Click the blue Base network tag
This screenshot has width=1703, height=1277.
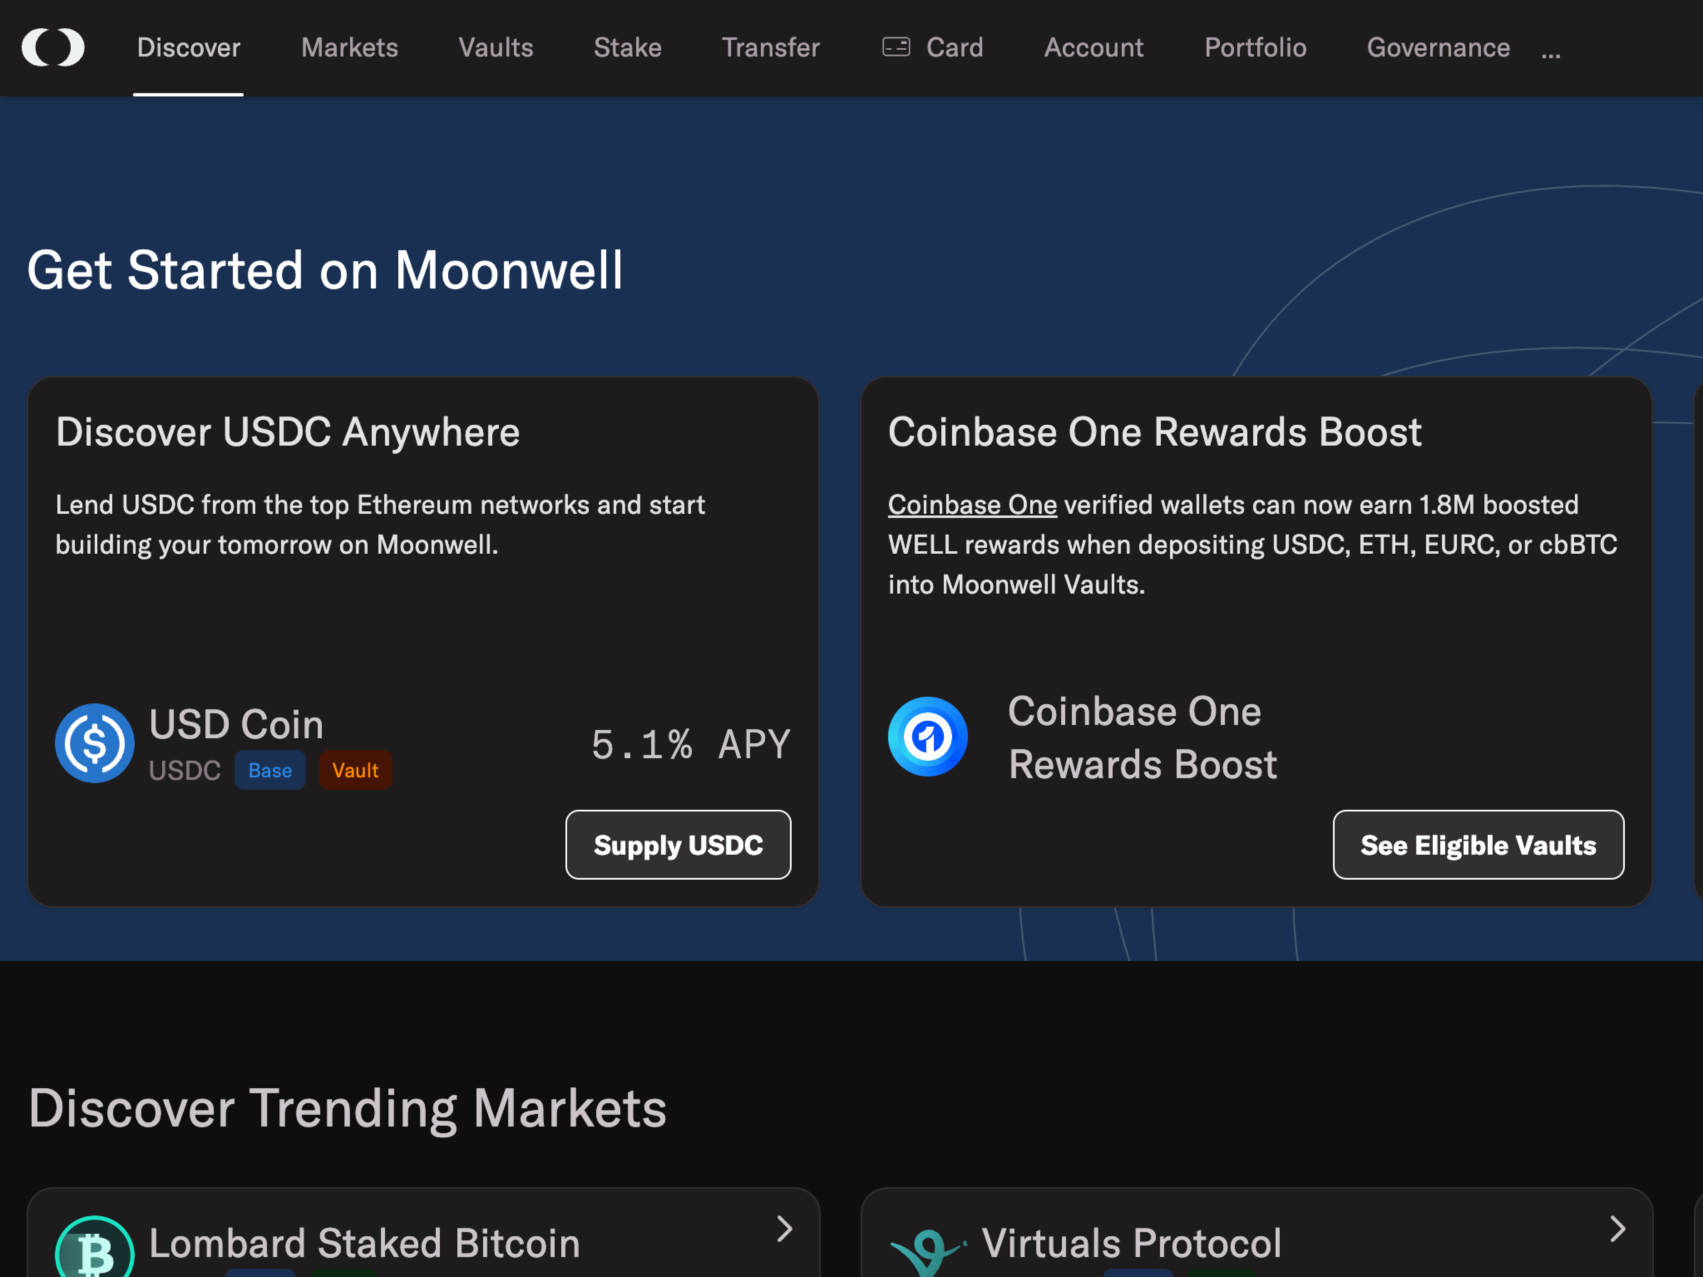point(269,771)
